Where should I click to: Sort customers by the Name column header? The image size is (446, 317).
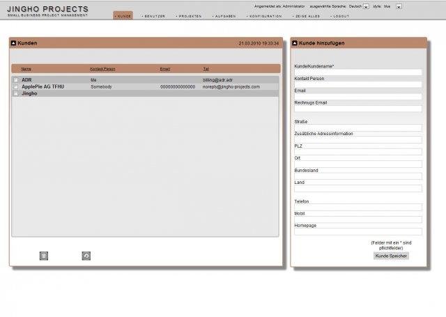tap(26, 69)
